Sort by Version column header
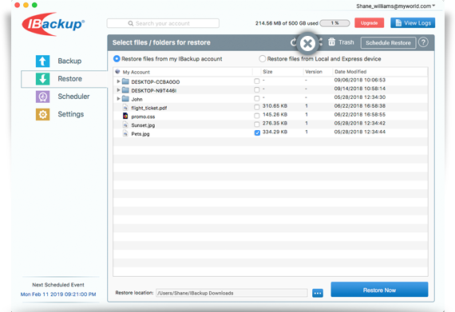 point(314,72)
